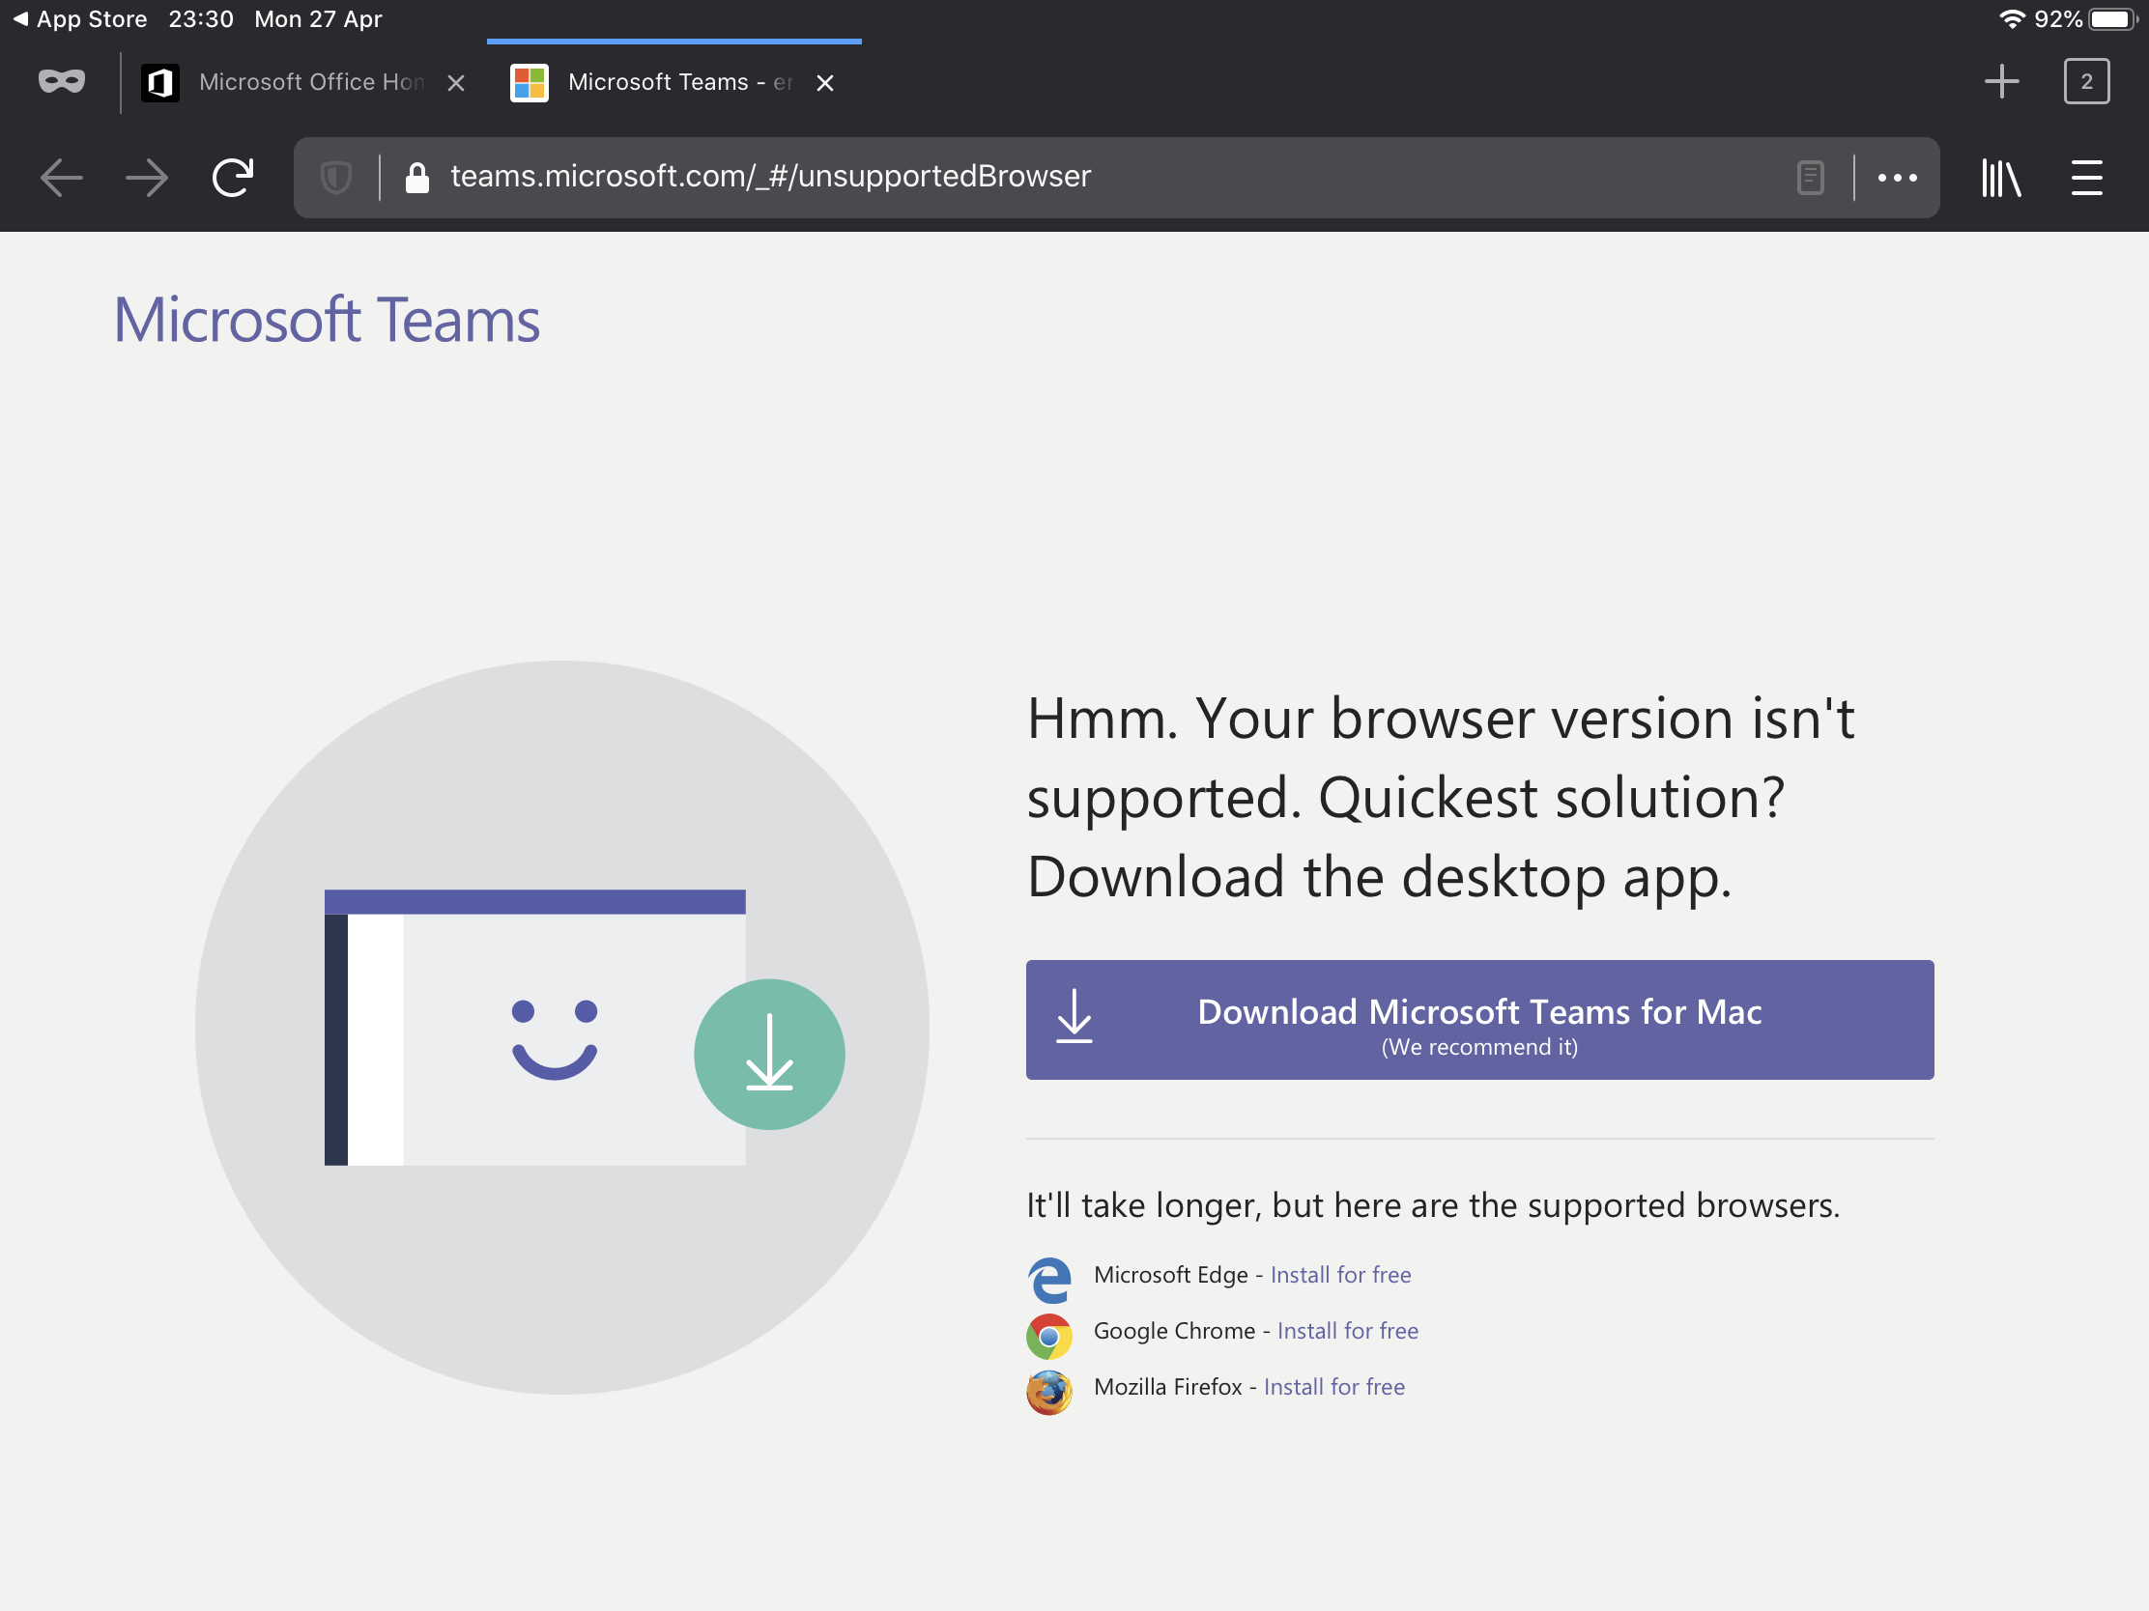Open tracking protection shield icon
The width and height of the screenshot is (2149, 1611).
(x=336, y=178)
